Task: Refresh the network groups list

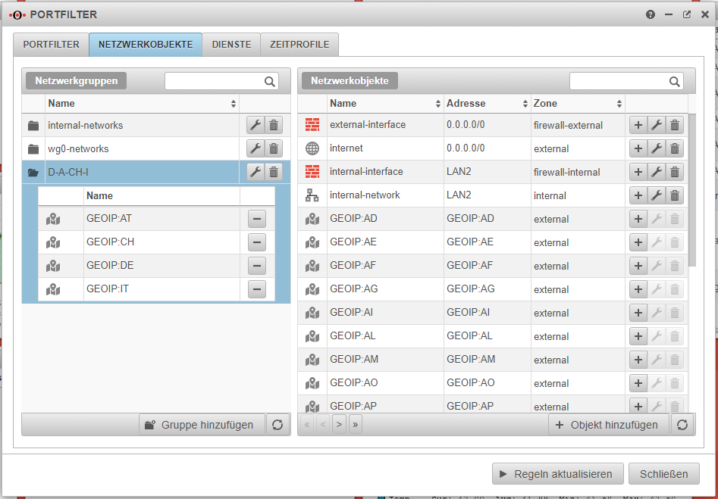Action: [x=277, y=425]
